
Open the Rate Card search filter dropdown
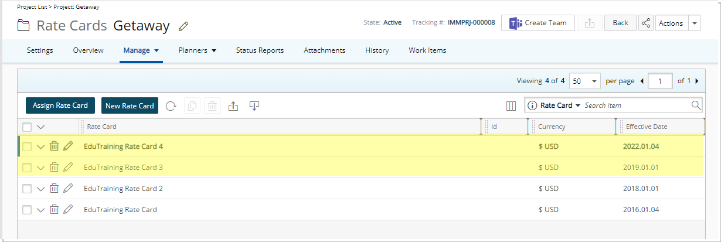coord(560,105)
